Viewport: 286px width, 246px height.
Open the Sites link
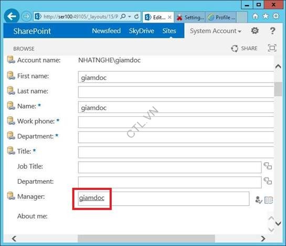[170, 31]
